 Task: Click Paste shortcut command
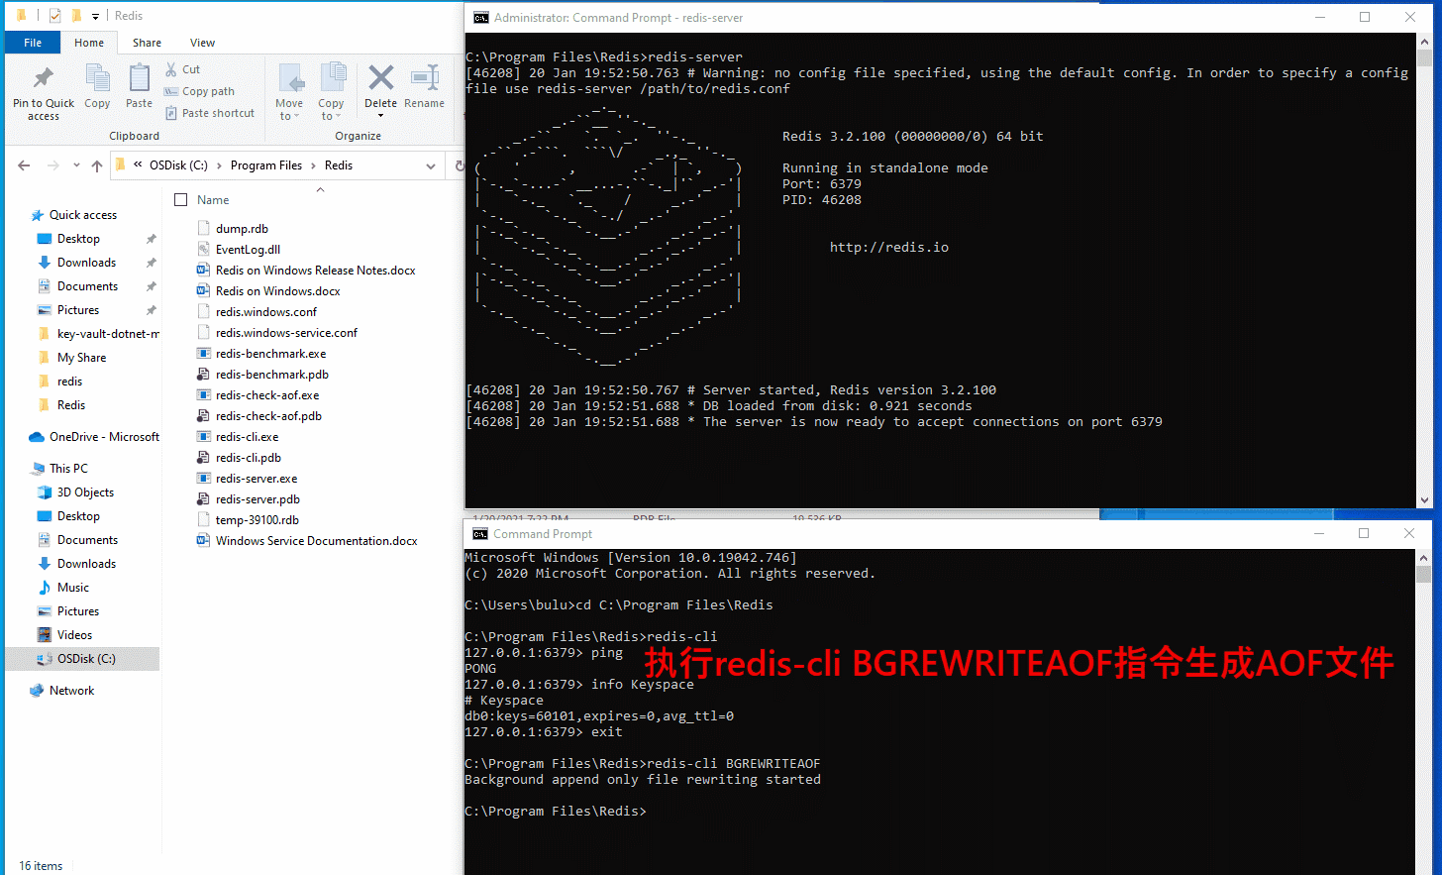point(209,113)
